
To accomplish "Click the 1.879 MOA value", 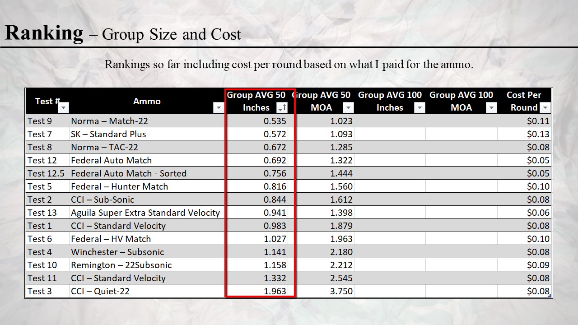I will pos(341,226).
